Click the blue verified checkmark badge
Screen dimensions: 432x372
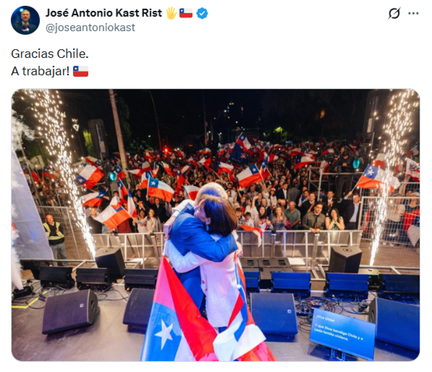tap(202, 14)
